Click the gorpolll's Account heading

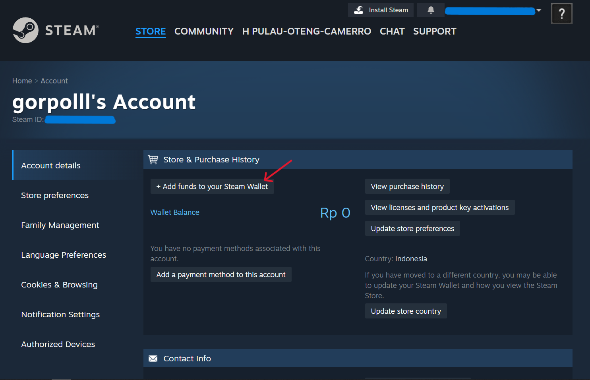click(x=104, y=102)
